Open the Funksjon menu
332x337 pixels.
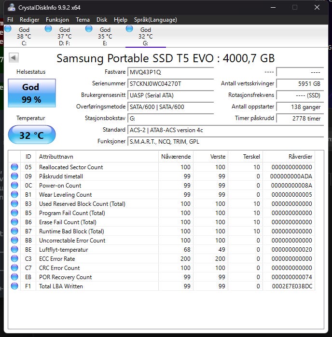click(x=57, y=20)
